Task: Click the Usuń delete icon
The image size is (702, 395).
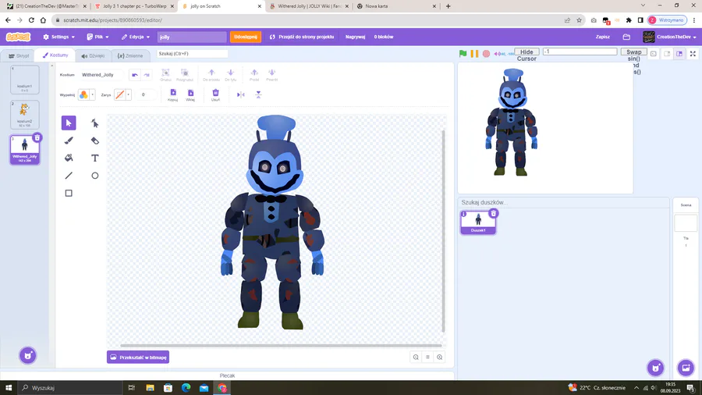Action: (x=215, y=94)
